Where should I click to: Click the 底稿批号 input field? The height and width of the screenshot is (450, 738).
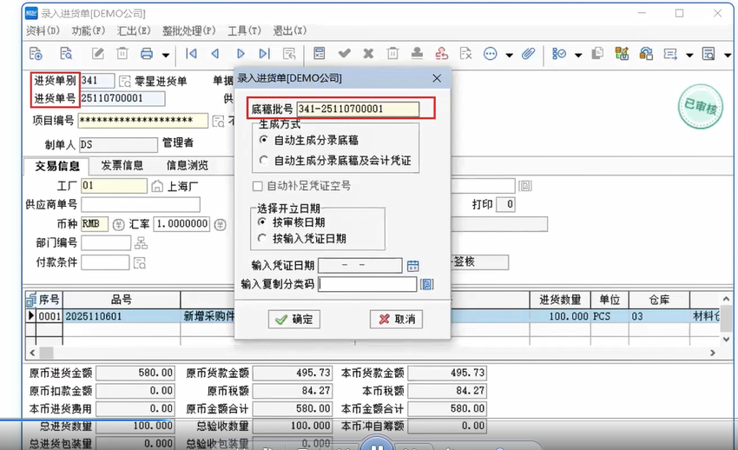(x=358, y=109)
